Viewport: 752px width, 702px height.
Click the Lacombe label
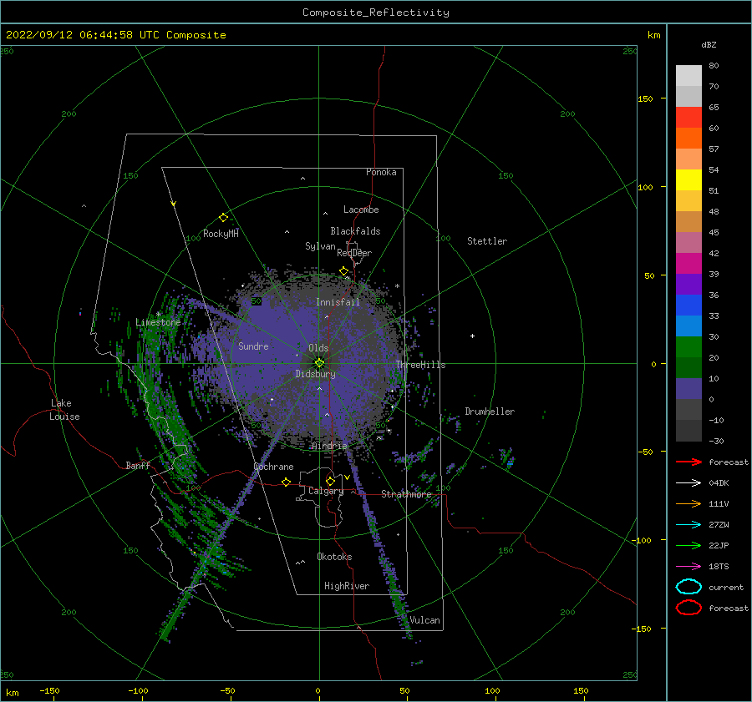pyautogui.click(x=361, y=210)
